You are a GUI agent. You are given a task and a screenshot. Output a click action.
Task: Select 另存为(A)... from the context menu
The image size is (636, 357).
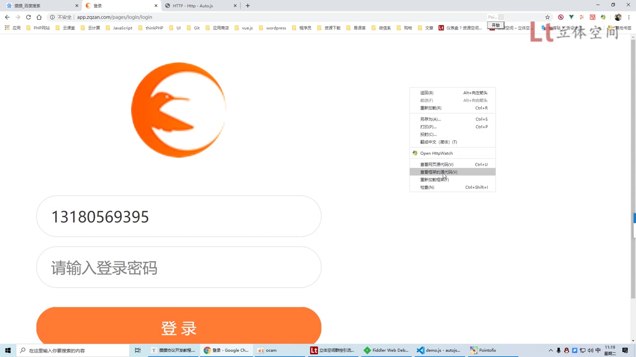coord(452,119)
